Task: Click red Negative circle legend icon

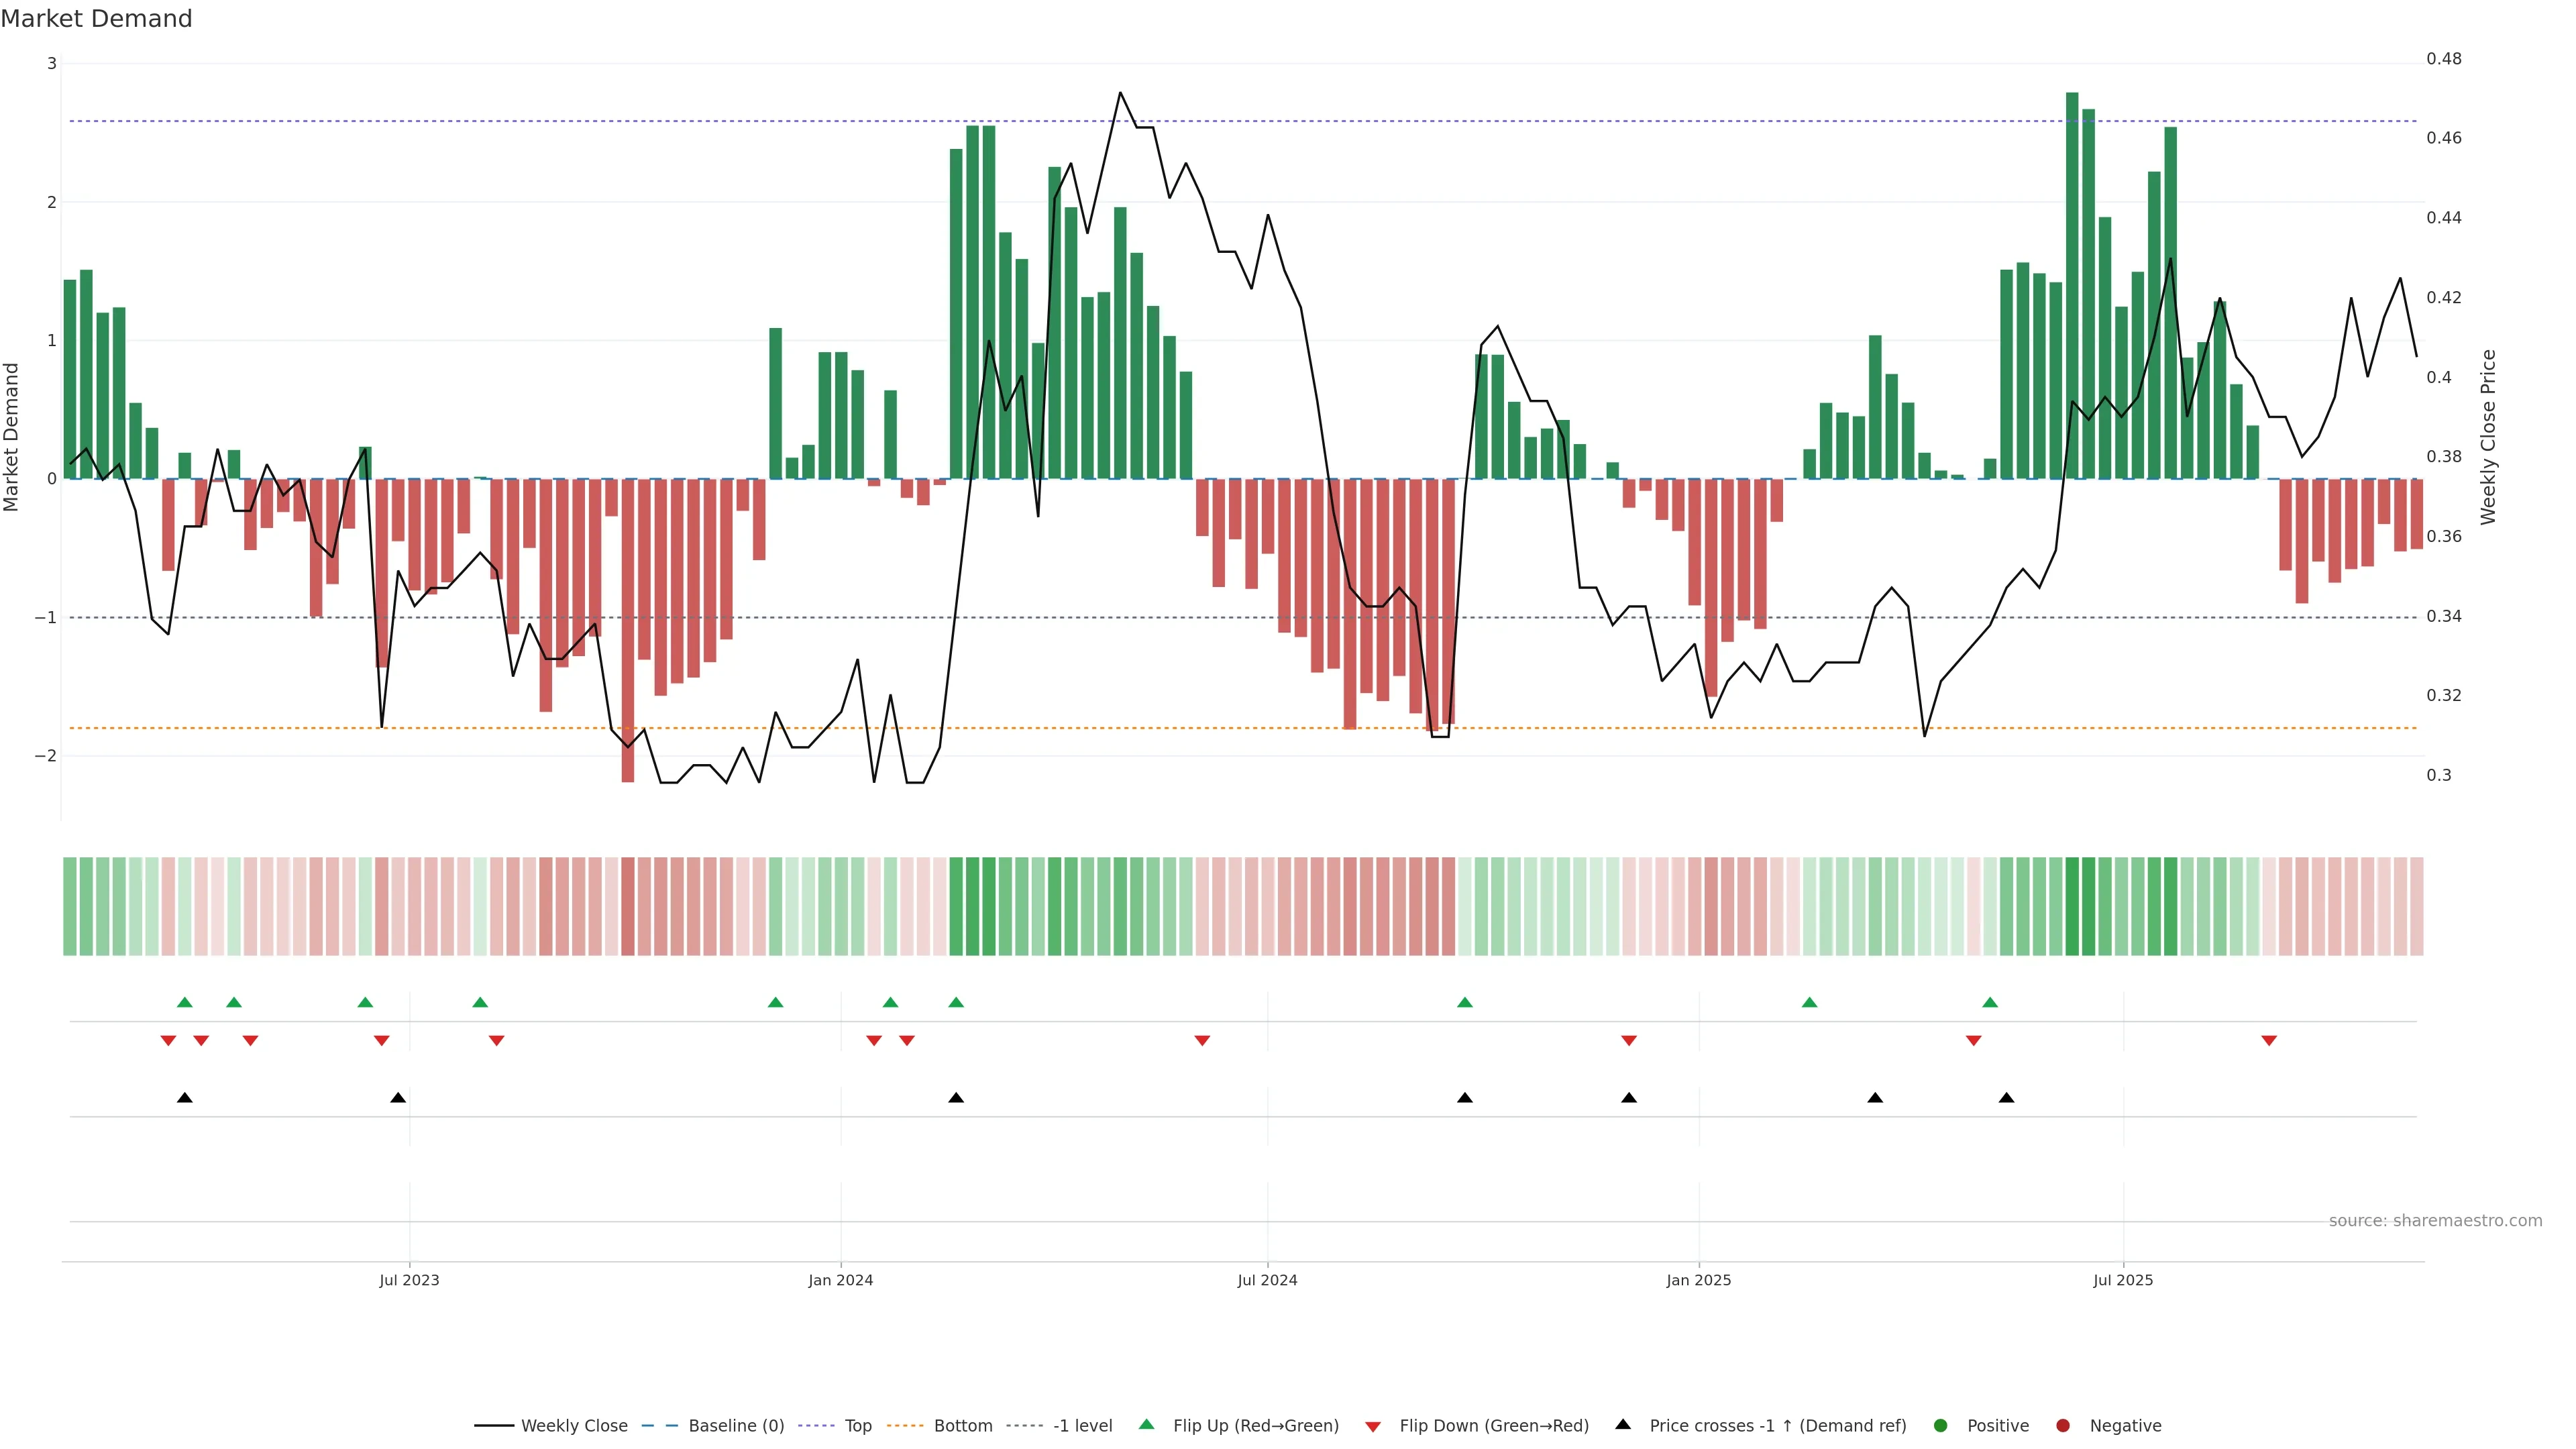Action: [x=2063, y=1426]
